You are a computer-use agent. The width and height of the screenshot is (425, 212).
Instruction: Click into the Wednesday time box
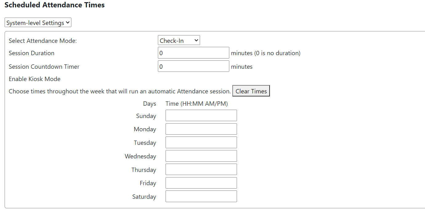(x=201, y=156)
